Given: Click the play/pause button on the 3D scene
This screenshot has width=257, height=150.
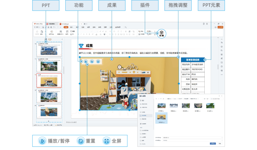Looking at the screenshot, I should coord(86,61).
